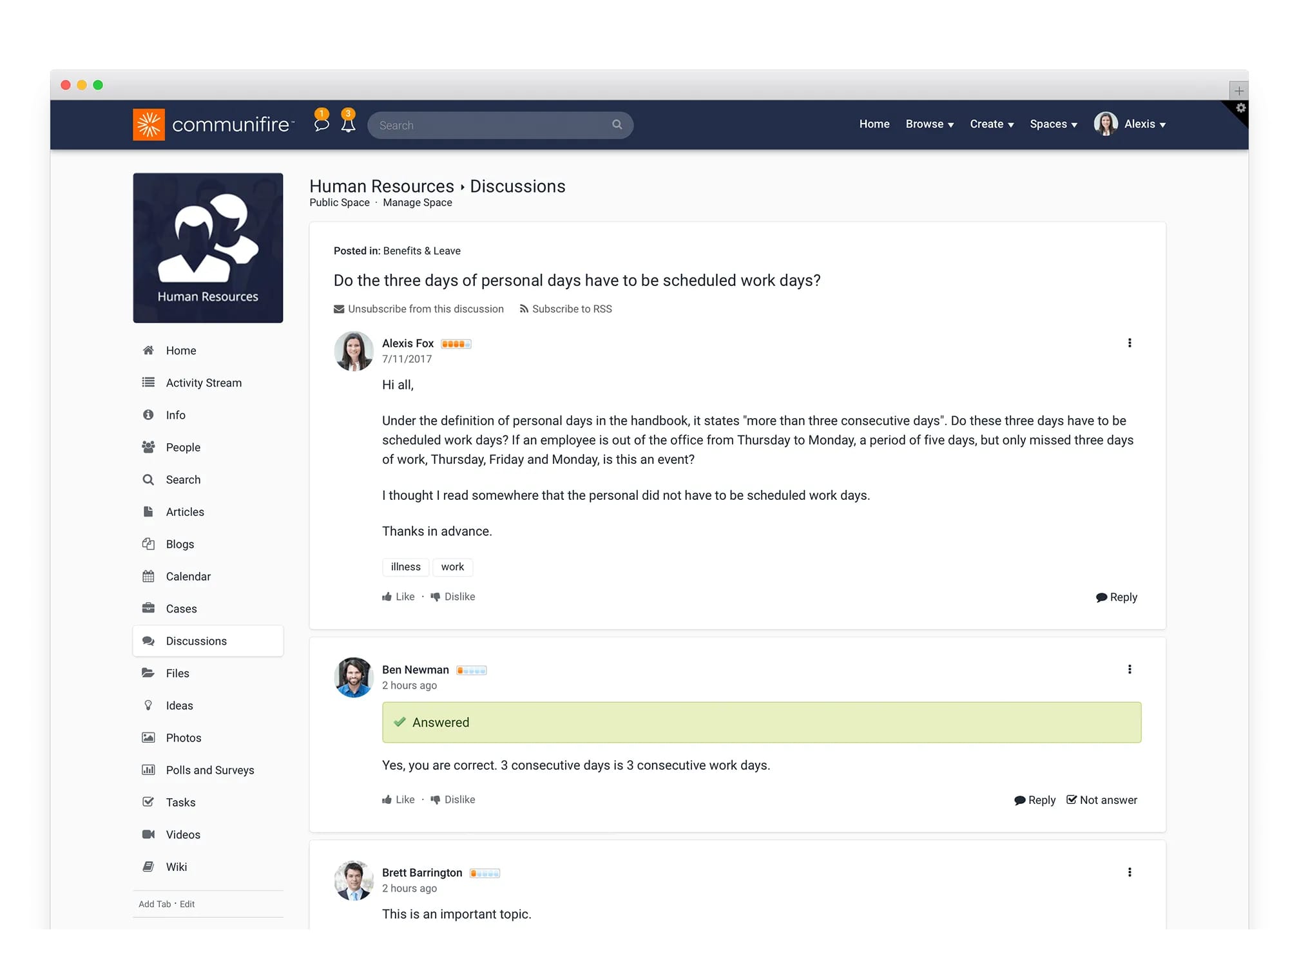
Task: Like Ben Newman's answer
Action: pyautogui.click(x=398, y=800)
